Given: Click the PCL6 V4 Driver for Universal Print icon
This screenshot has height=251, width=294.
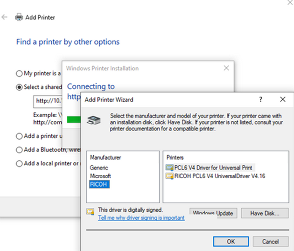Looking at the screenshot, I should tap(169, 167).
